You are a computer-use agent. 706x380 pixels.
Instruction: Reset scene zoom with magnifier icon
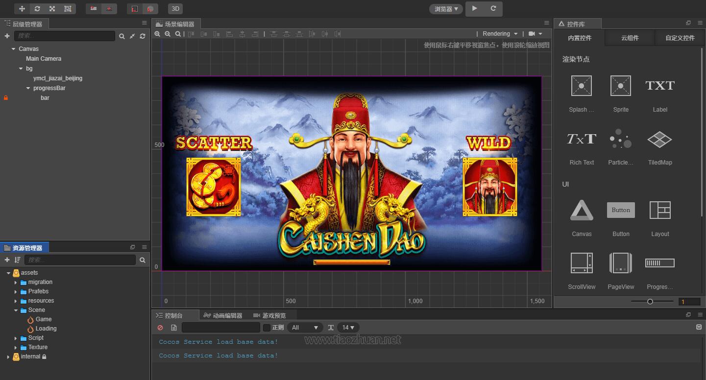coord(178,34)
